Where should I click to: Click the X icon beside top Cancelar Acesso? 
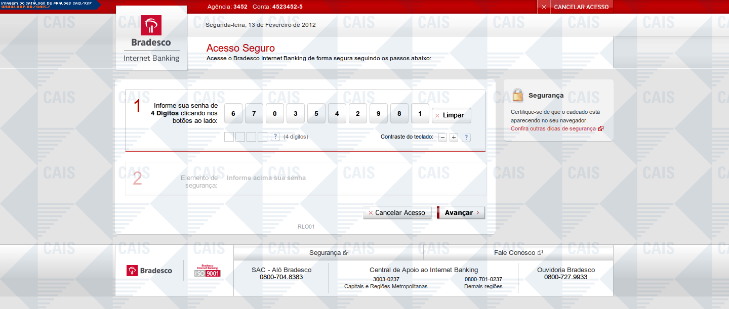[x=544, y=7]
